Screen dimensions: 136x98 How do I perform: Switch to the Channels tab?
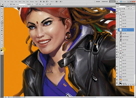point(123,5)
